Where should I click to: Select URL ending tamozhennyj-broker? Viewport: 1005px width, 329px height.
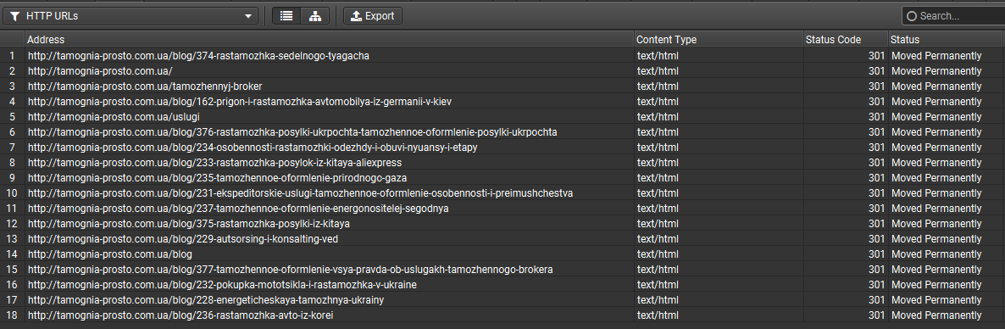click(x=145, y=86)
